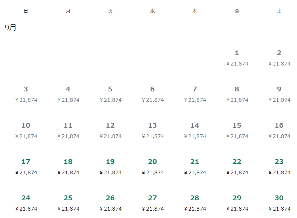The image size is (297, 218).
Task: Pick Sunday September 24
Action: click(26, 202)
